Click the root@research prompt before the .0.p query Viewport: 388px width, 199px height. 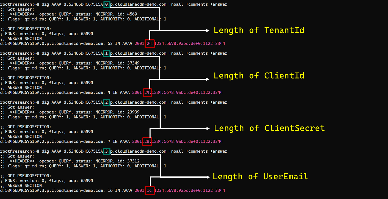[20, 4]
